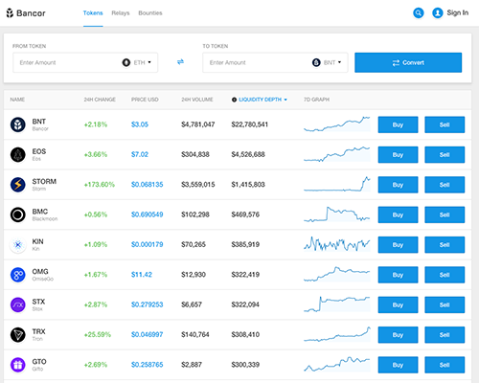479x383 pixels.
Task: Open the STORM 7-day graph
Action: point(337,184)
